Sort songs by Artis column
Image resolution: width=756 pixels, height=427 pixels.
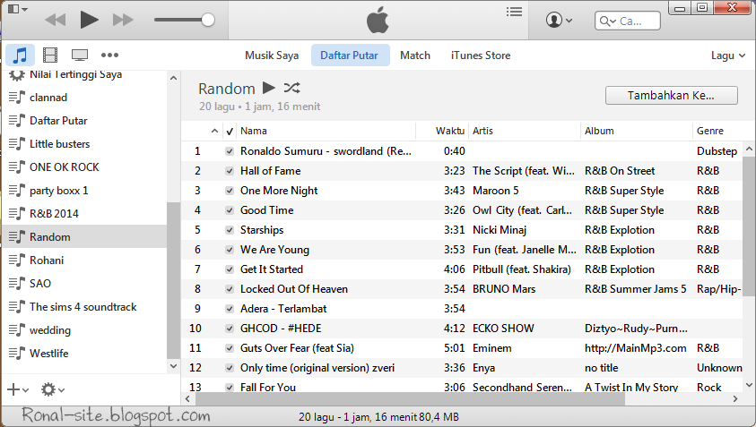tap(525, 131)
